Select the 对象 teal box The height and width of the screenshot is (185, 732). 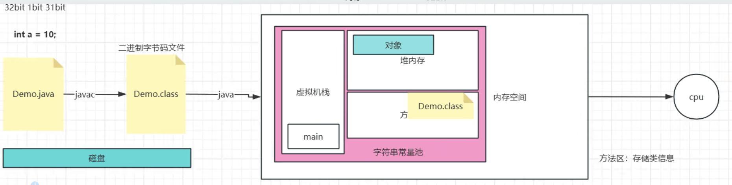coord(393,45)
